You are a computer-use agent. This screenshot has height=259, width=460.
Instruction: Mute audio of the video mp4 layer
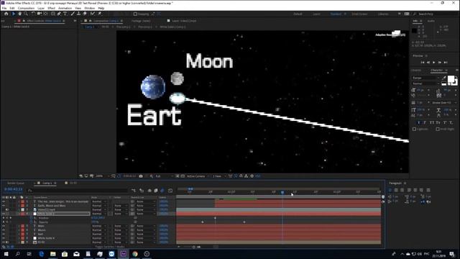7,210
